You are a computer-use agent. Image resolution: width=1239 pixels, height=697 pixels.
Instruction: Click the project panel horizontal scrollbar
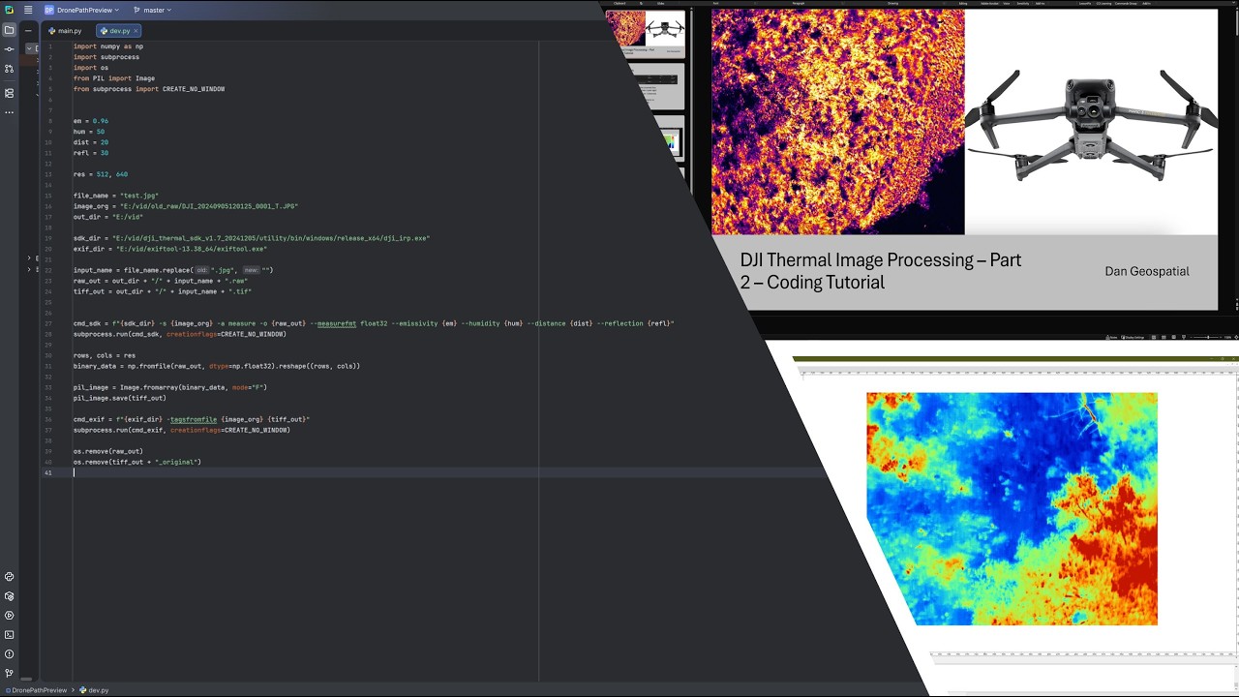28,680
